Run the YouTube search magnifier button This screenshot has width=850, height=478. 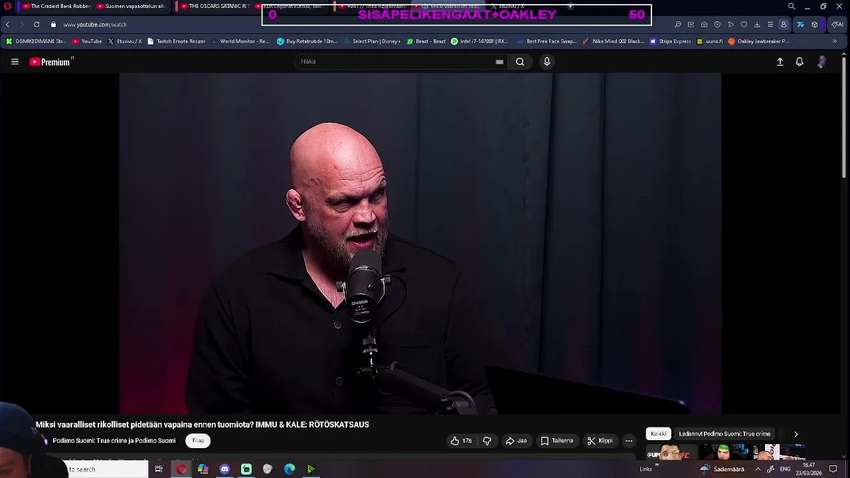[x=520, y=62]
